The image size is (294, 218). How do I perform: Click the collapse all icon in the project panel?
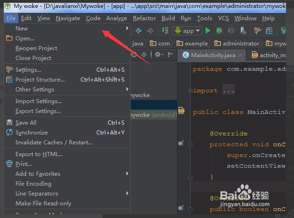(144, 55)
